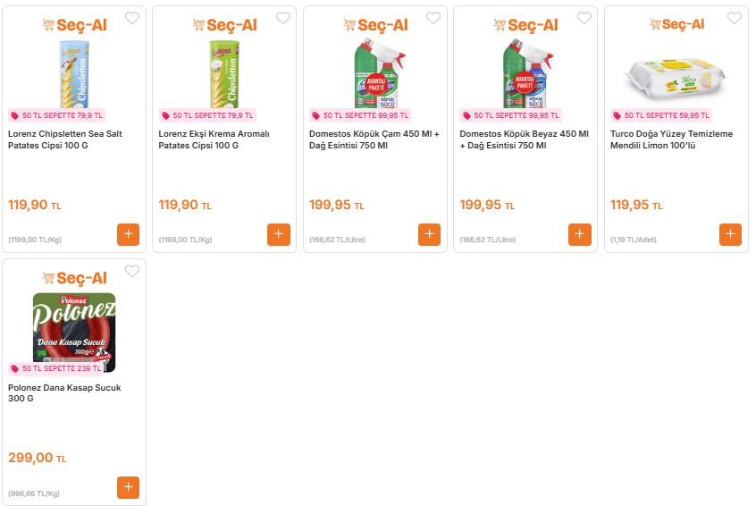The image size is (756, 506).
Task: Add Lorenz Sea Salt chips to cart
Action: click(128, 234)
